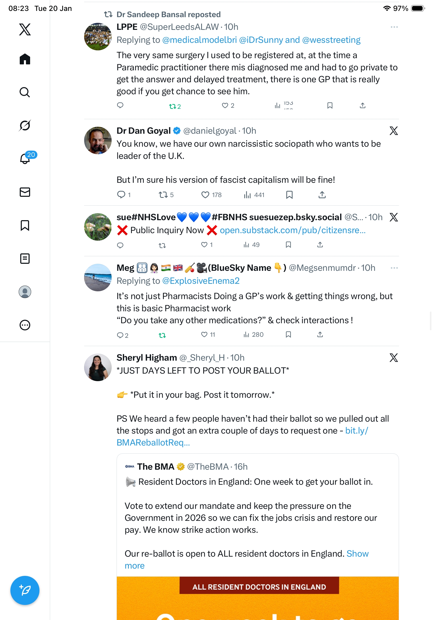This screenshot has width=433, height=620.
Task: Tap the compose new post button
Action: pyautogui.click(x=25, y=590)
